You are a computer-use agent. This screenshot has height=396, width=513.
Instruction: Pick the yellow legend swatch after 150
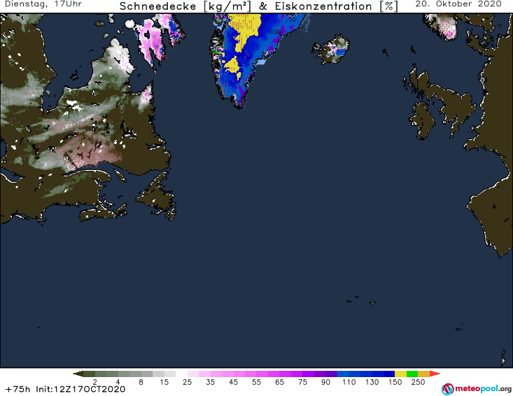pyautogui.click(x=400, y=374)
